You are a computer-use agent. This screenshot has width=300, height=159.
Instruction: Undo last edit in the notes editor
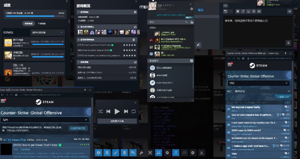coord(225,11)
